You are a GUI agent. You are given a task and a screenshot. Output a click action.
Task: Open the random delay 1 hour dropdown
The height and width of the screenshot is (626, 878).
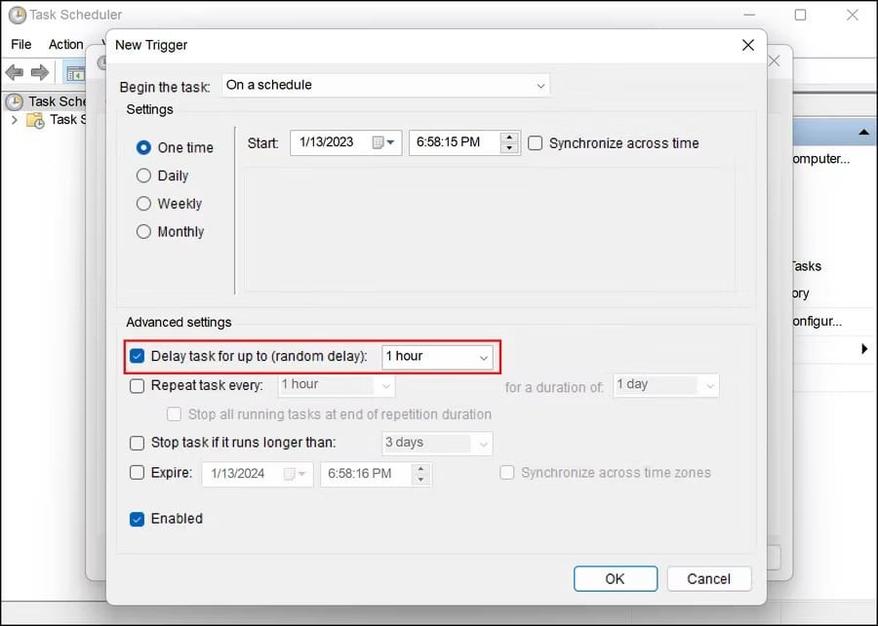pos(437,357)
